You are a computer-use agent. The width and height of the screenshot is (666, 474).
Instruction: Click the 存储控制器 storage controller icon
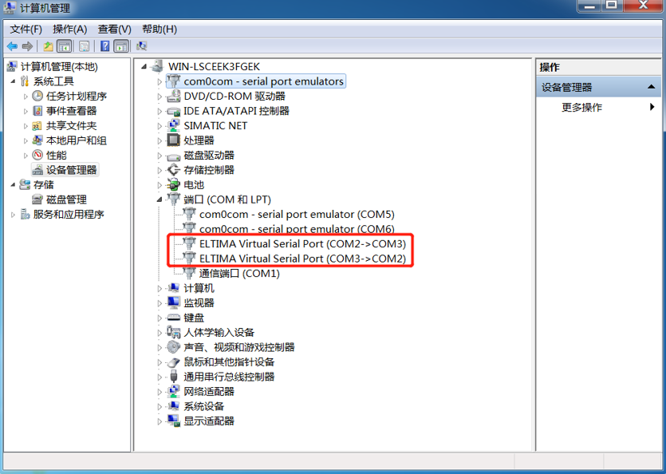click(173, 170)
